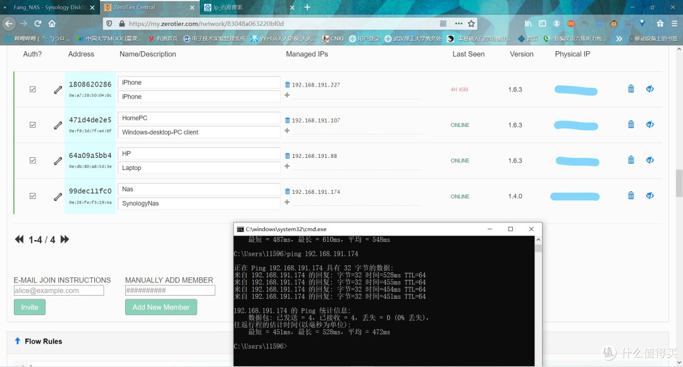Edit the HomePC name field
The image size is (683, 367).
tap(199, 118)
